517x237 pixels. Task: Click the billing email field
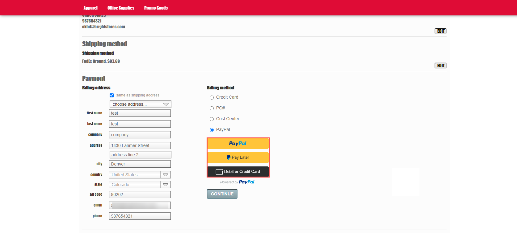pyautogui.click(x=140, y=205)
